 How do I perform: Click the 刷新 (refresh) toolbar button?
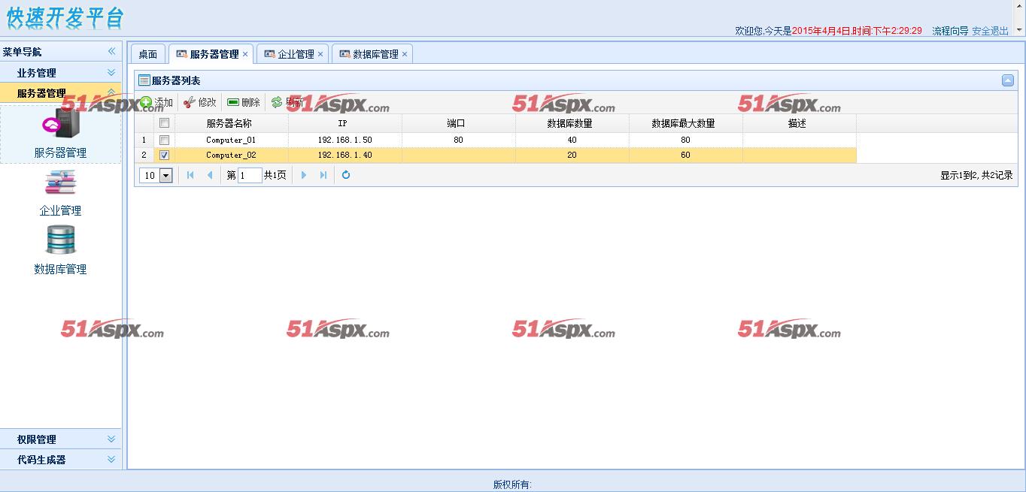click(287, 102)
